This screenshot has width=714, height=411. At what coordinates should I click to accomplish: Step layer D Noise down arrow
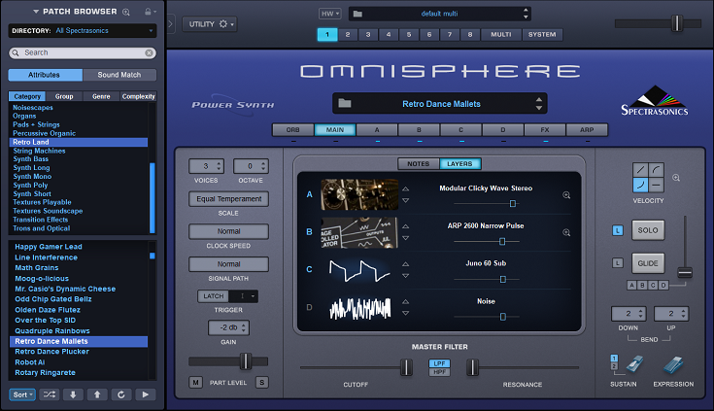406,314
